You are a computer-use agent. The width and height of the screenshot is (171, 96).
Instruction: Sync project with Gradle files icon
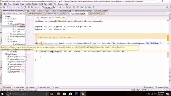[78, 7]
